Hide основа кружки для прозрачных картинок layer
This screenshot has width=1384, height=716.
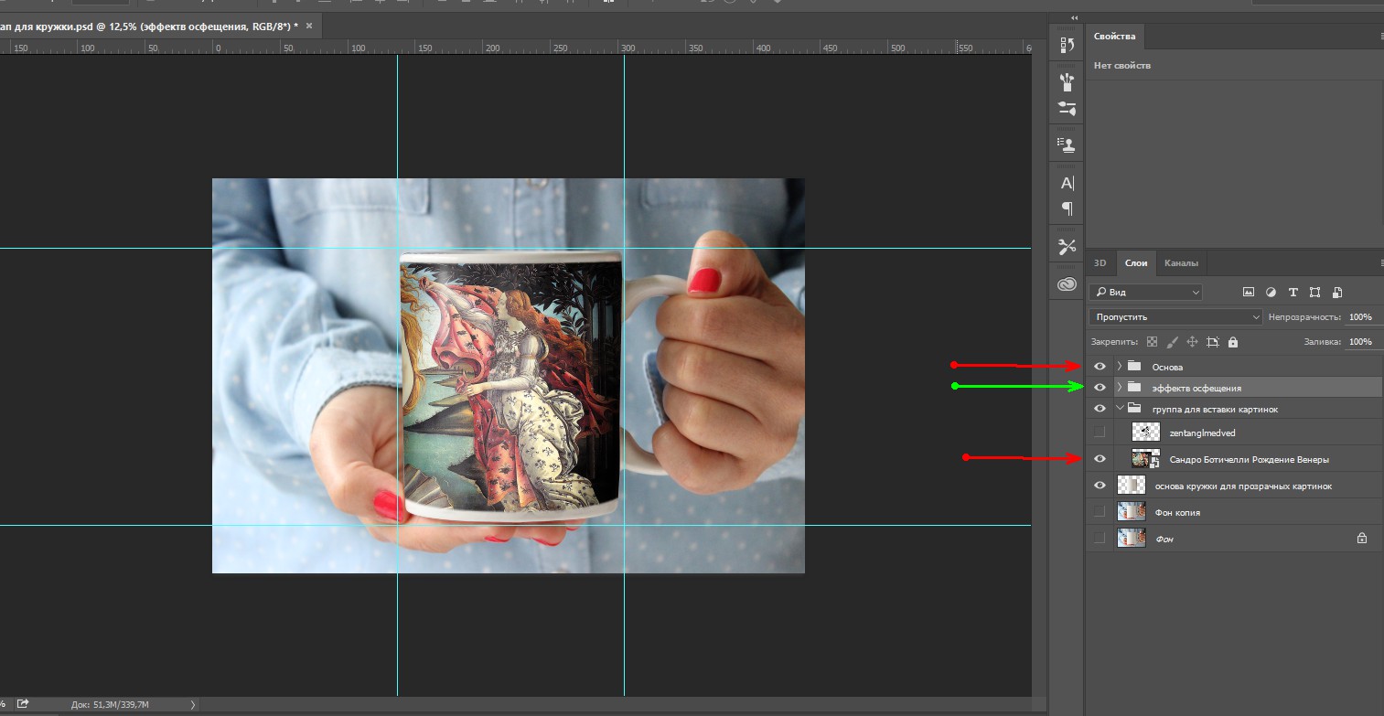(1100, 486)
